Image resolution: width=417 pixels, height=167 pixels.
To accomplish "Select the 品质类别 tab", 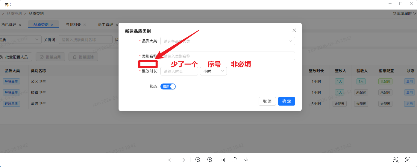I will 41,25.
